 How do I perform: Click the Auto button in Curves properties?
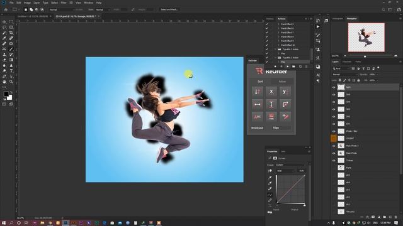click(302, 171)
